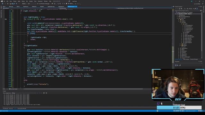The width and height of the screenshot is (205, 115).
Task: Switch to the Ray.h tab
Action: click(4, 6)
